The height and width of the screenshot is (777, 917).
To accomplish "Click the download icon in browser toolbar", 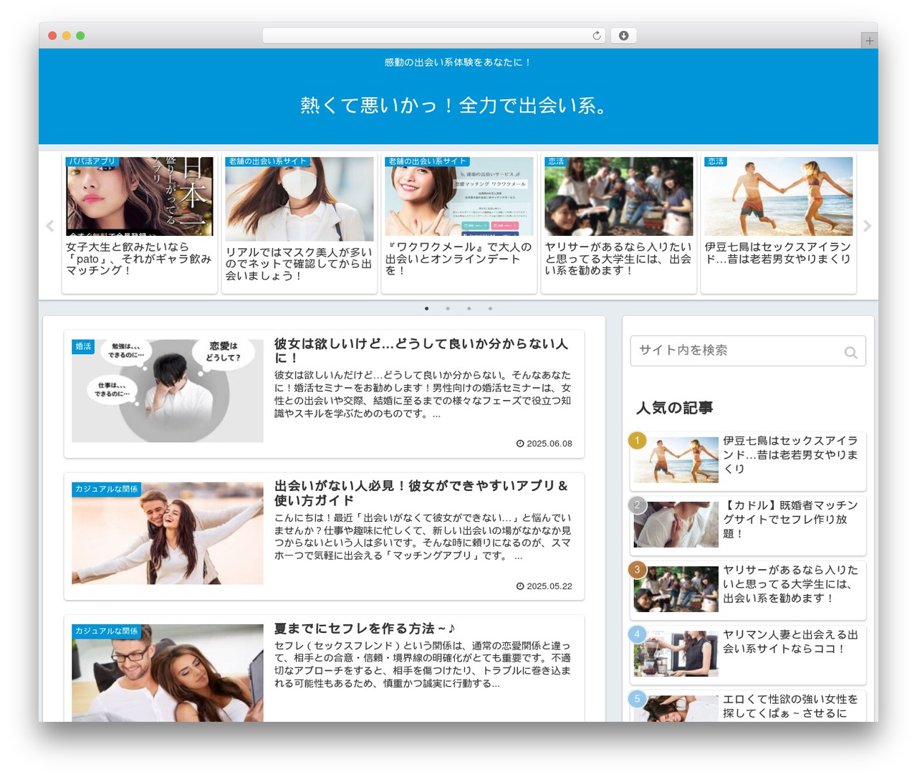I will point(623,36).
